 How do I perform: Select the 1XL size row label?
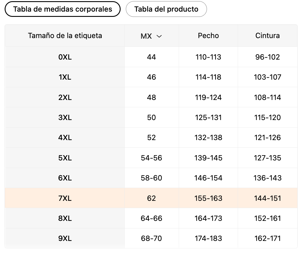point(65,77)
